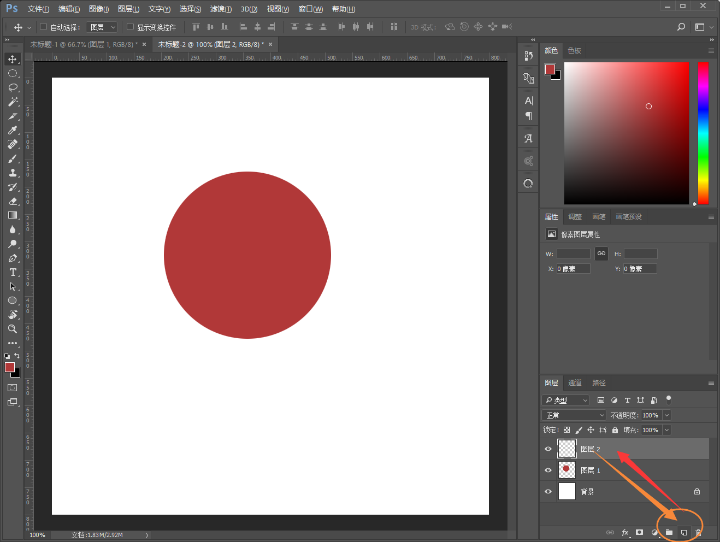Enable the auto-select checkbox

click(44, 26)
